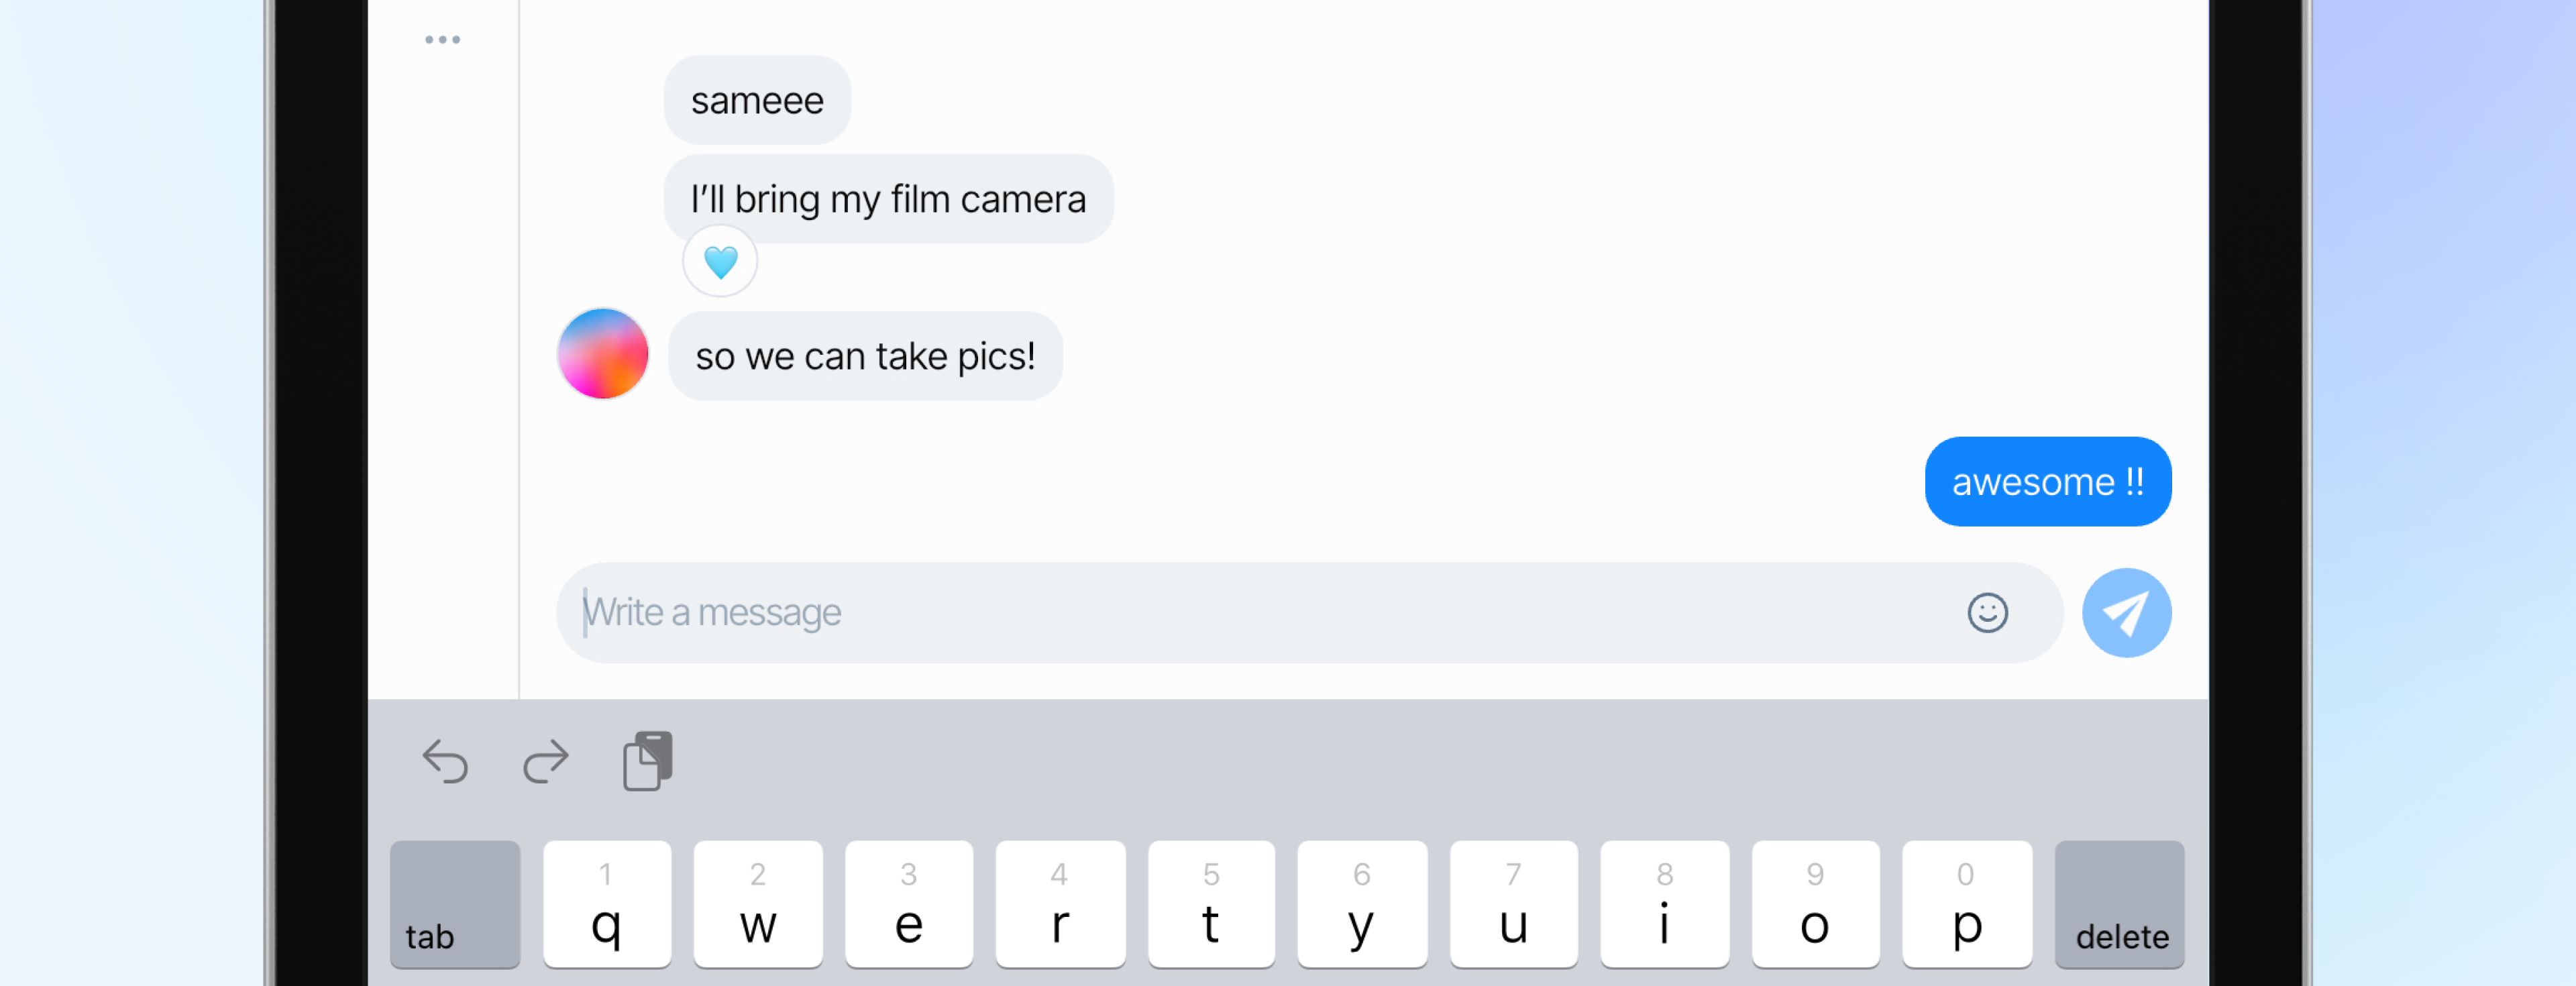Tap the u key on keyboard
The height and width of the screenshot is (986, 2576).
coord(1514,904)
